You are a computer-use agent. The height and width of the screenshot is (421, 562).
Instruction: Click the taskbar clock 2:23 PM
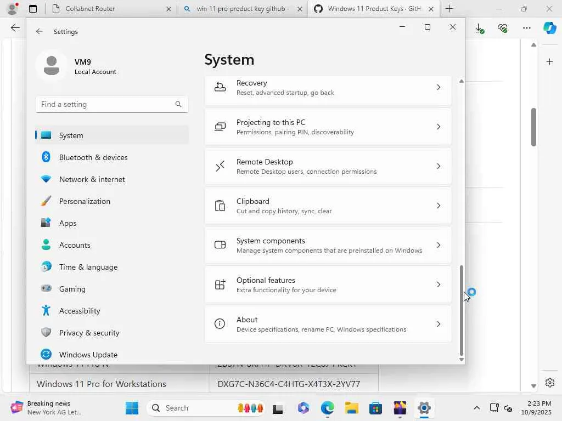536,408
